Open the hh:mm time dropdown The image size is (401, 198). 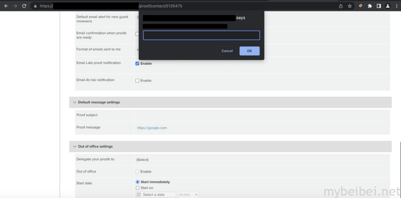188,195
